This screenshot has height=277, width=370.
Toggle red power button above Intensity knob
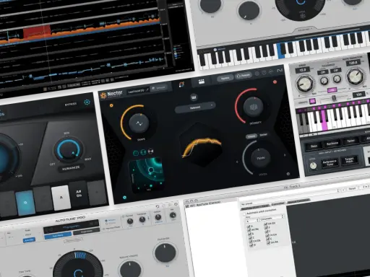tap(275, 82)
